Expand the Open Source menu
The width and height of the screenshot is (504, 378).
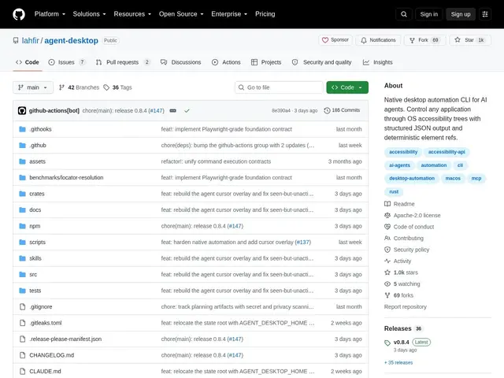[181, 14]
